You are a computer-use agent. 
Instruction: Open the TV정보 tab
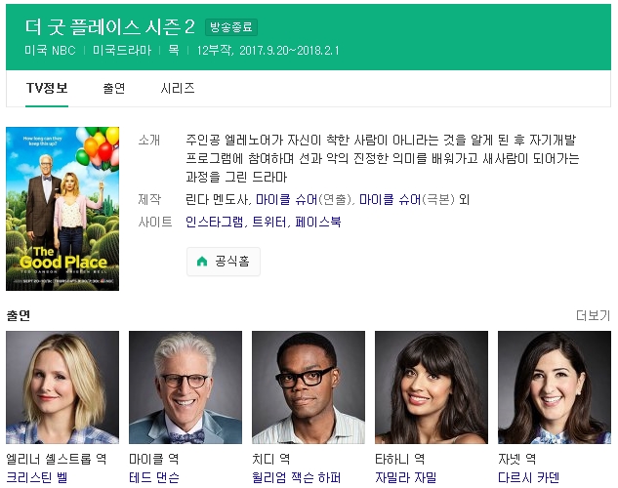(x=47, y=88)
